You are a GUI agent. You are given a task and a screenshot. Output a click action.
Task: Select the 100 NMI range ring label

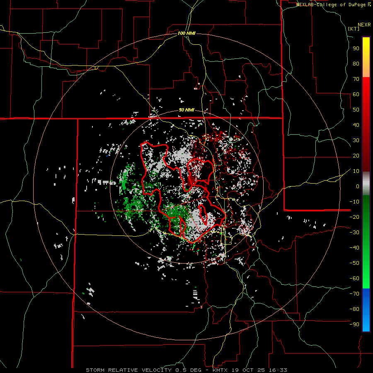[186, 33]
